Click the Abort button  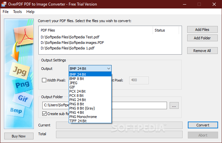pos(203,135)
